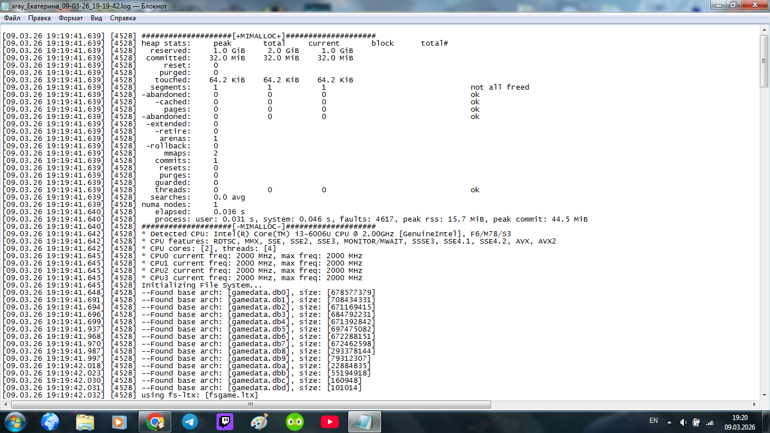The width and height of the screenshot is (770, 433).
Task: Click the gamedata.db9 line
Action: [187, 358]
